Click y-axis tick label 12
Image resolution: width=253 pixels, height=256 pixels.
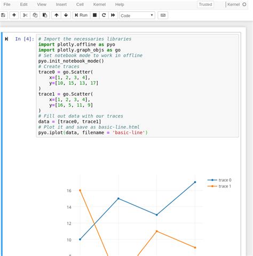(x=69, y=224)
